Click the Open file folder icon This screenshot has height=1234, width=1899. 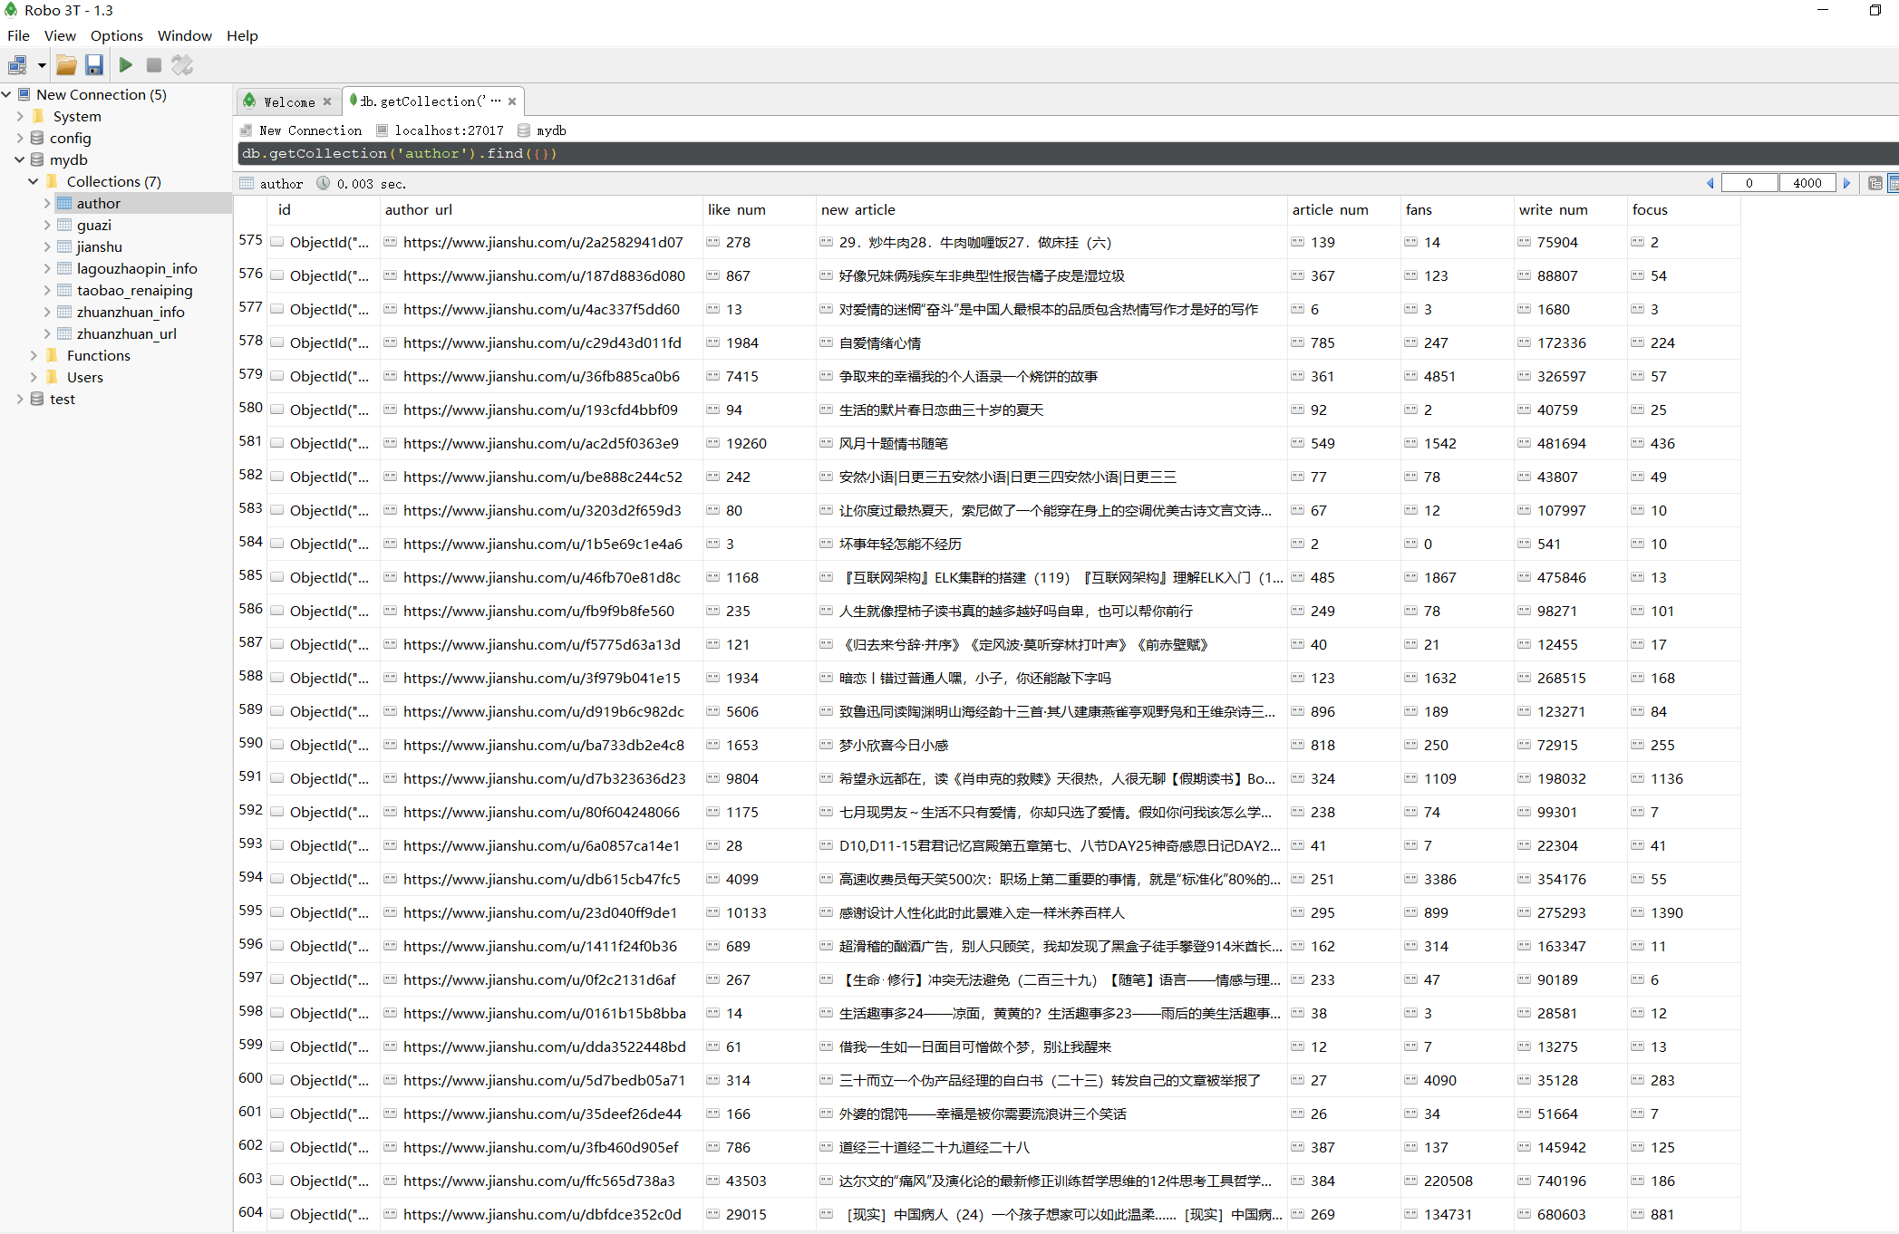[x=66, y=65]
